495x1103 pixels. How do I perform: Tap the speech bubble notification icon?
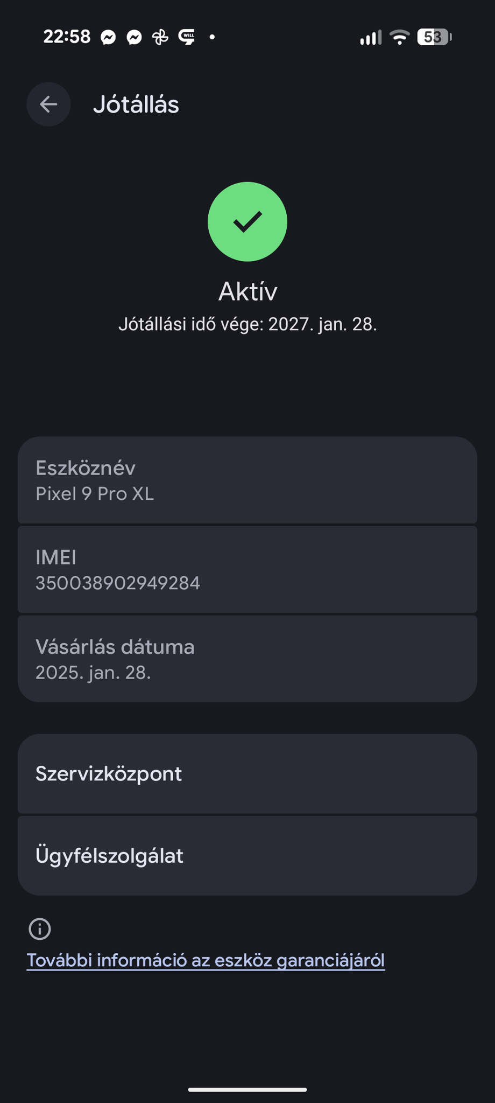(x=187, y=37)
